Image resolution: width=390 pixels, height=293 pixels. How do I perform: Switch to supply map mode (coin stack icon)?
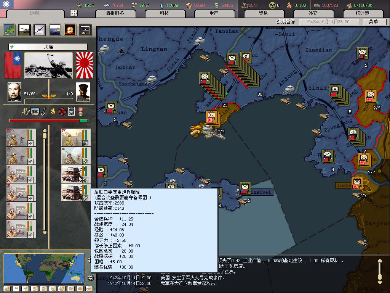(x=43, y=289)
